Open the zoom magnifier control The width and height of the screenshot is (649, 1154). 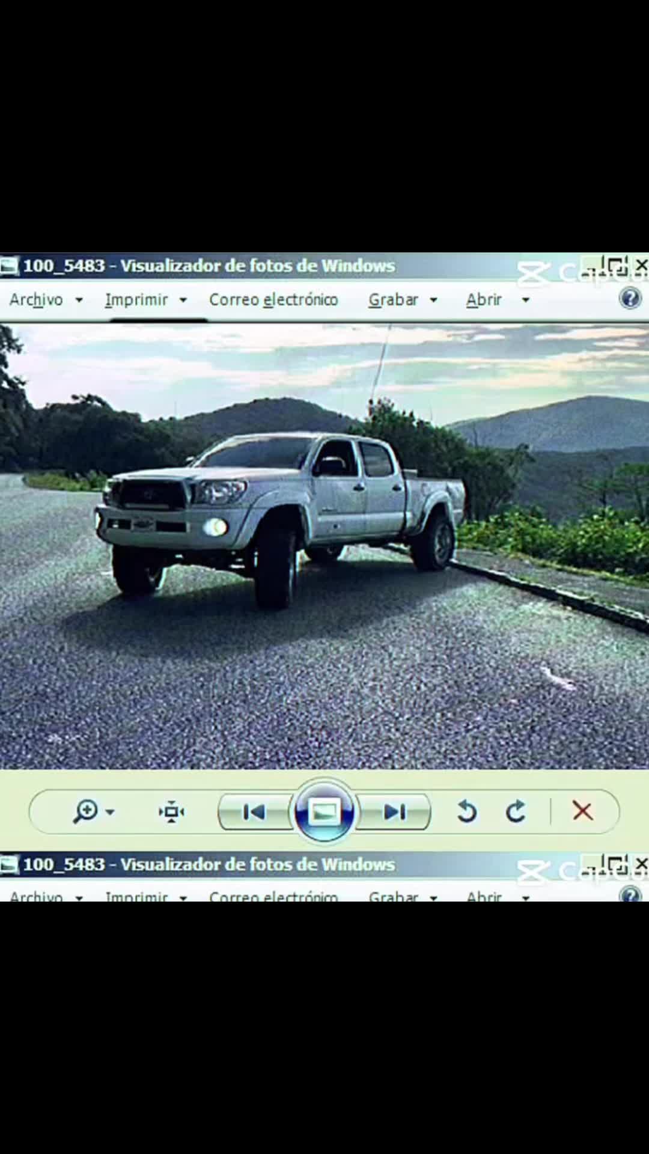tap(86, 811)
